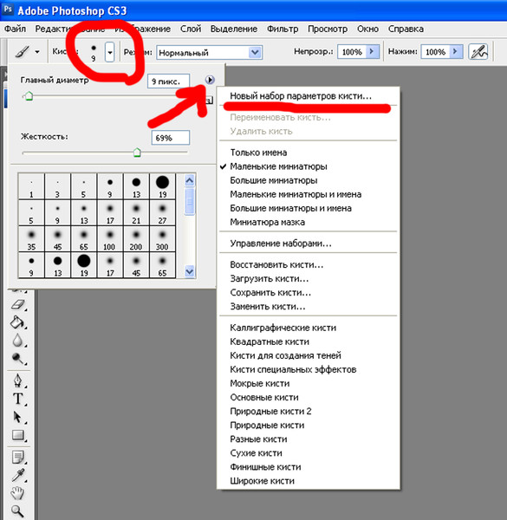
Task: Pick the soft 27-pixel brush thumbnail
Action: (x=162, y=212)
